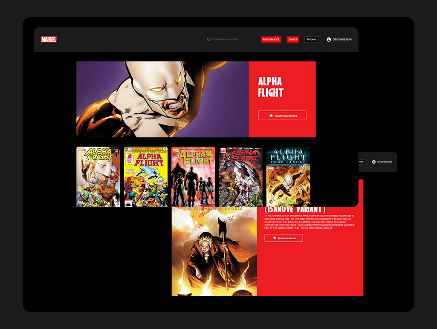Click the search magnifier icon
437x329 pixels.
(208, 40)
